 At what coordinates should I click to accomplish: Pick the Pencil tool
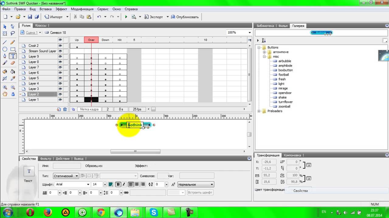point(13,42)
